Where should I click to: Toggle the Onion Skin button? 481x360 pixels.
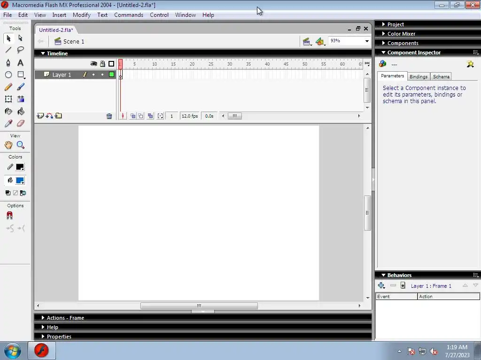point(133,116)
